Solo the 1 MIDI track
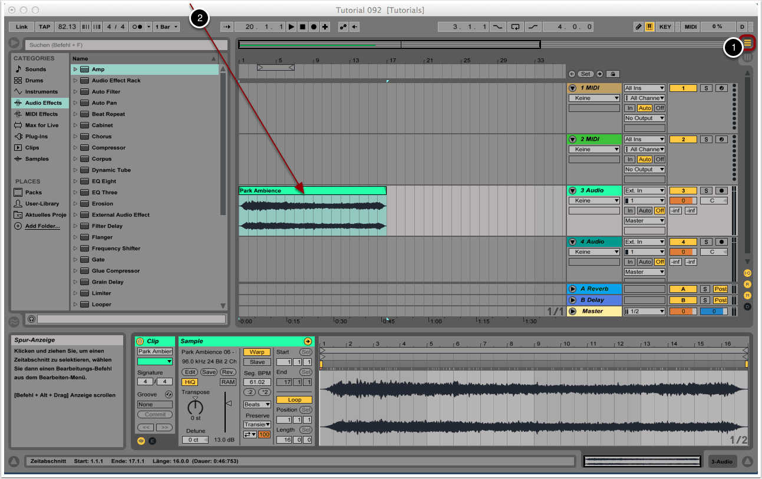 pyautogui.click(x=705, y=88)
